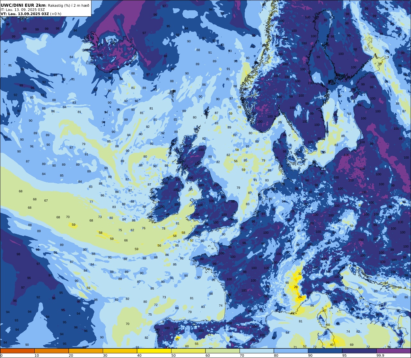Click the 35 humidity value over Spain
411x358 pixels.
(177, 339)
